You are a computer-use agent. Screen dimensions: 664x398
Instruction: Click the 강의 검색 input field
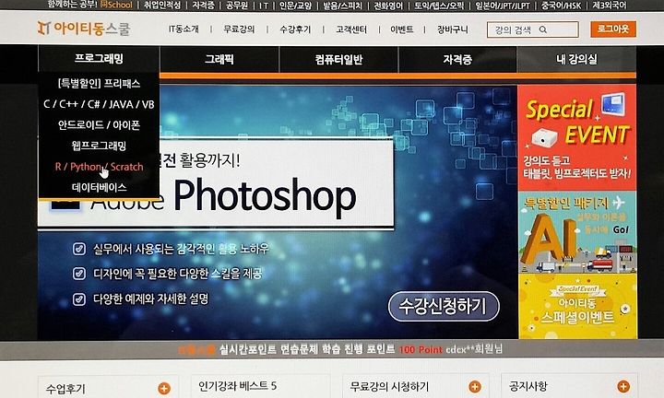tap(533, 29)
